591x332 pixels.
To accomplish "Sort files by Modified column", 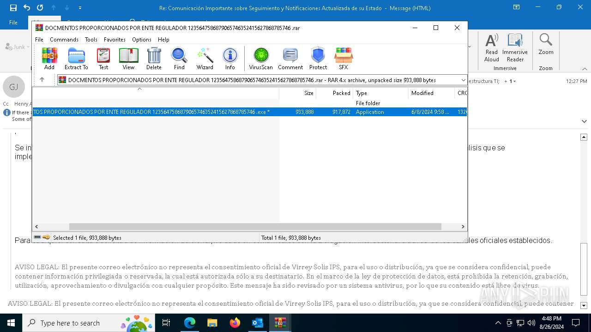I will [432, 93].
